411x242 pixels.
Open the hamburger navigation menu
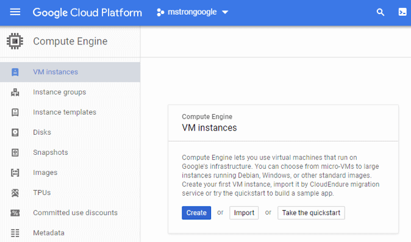(15, 12)
